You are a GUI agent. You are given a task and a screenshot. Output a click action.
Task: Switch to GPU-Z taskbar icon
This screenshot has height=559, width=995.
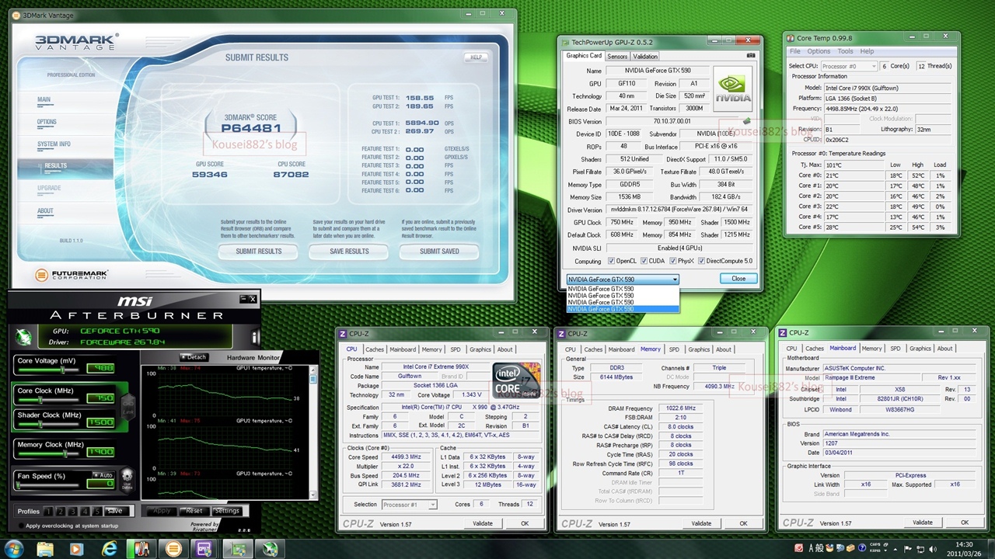tap(238, 549)
